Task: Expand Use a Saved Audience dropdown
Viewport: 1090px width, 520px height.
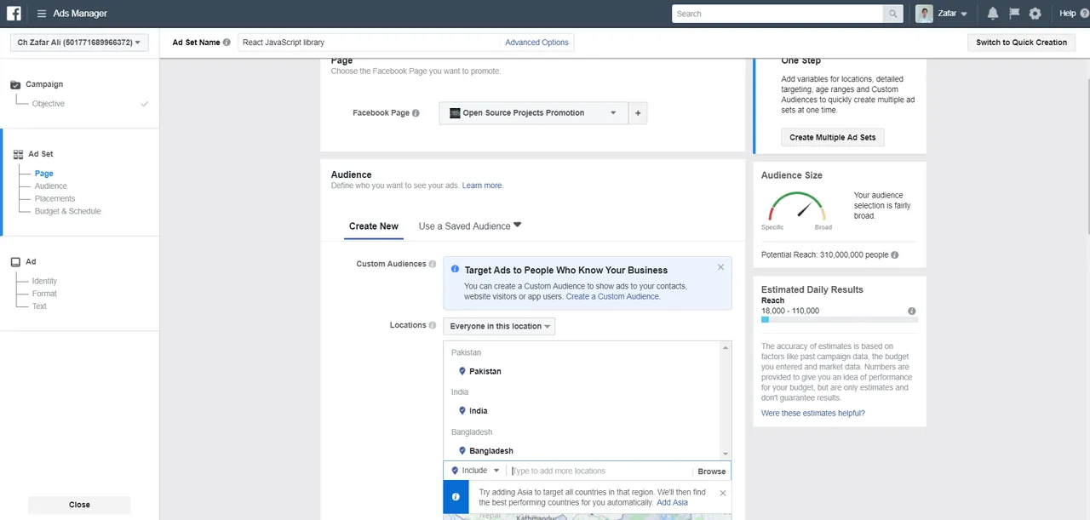Action: click(x=470, y=226)
